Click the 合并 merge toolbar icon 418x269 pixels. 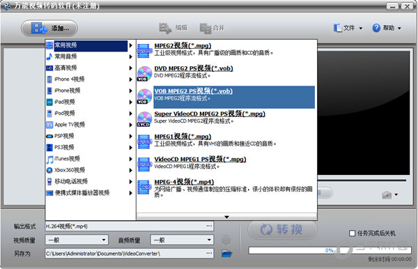click(206, 29)
